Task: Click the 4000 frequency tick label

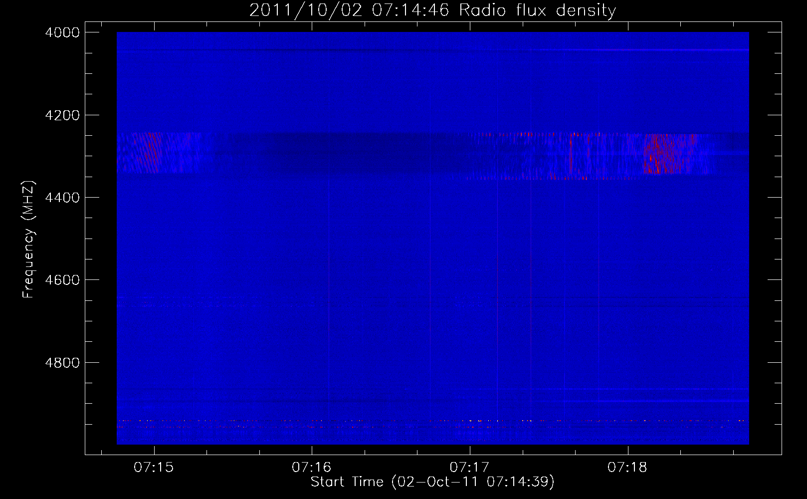Action: (x=62, y=32)
